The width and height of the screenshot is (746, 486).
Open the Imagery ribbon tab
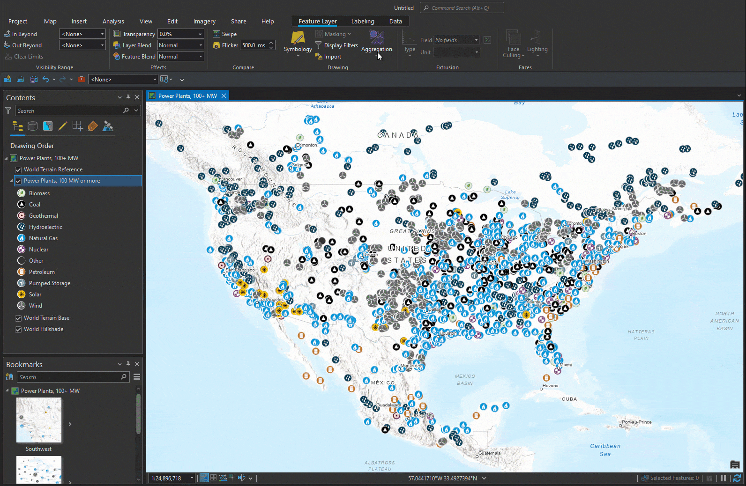click(204, 22)
